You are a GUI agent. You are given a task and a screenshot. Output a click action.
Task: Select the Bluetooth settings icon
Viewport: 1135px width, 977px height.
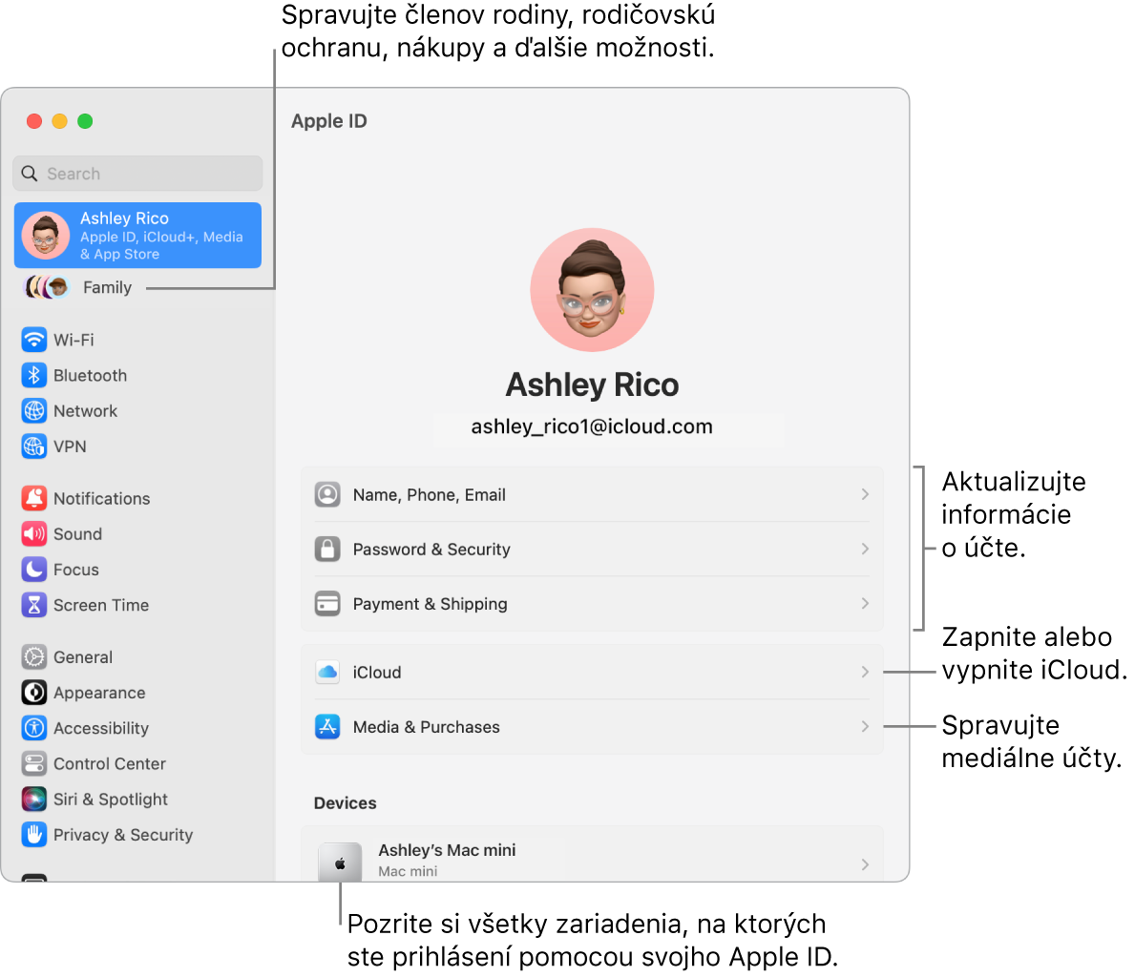(x=33, y=375)
